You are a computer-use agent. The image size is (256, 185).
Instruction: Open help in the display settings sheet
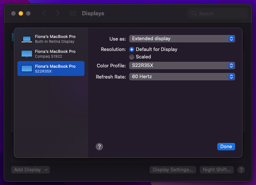[x=99, y=147]
